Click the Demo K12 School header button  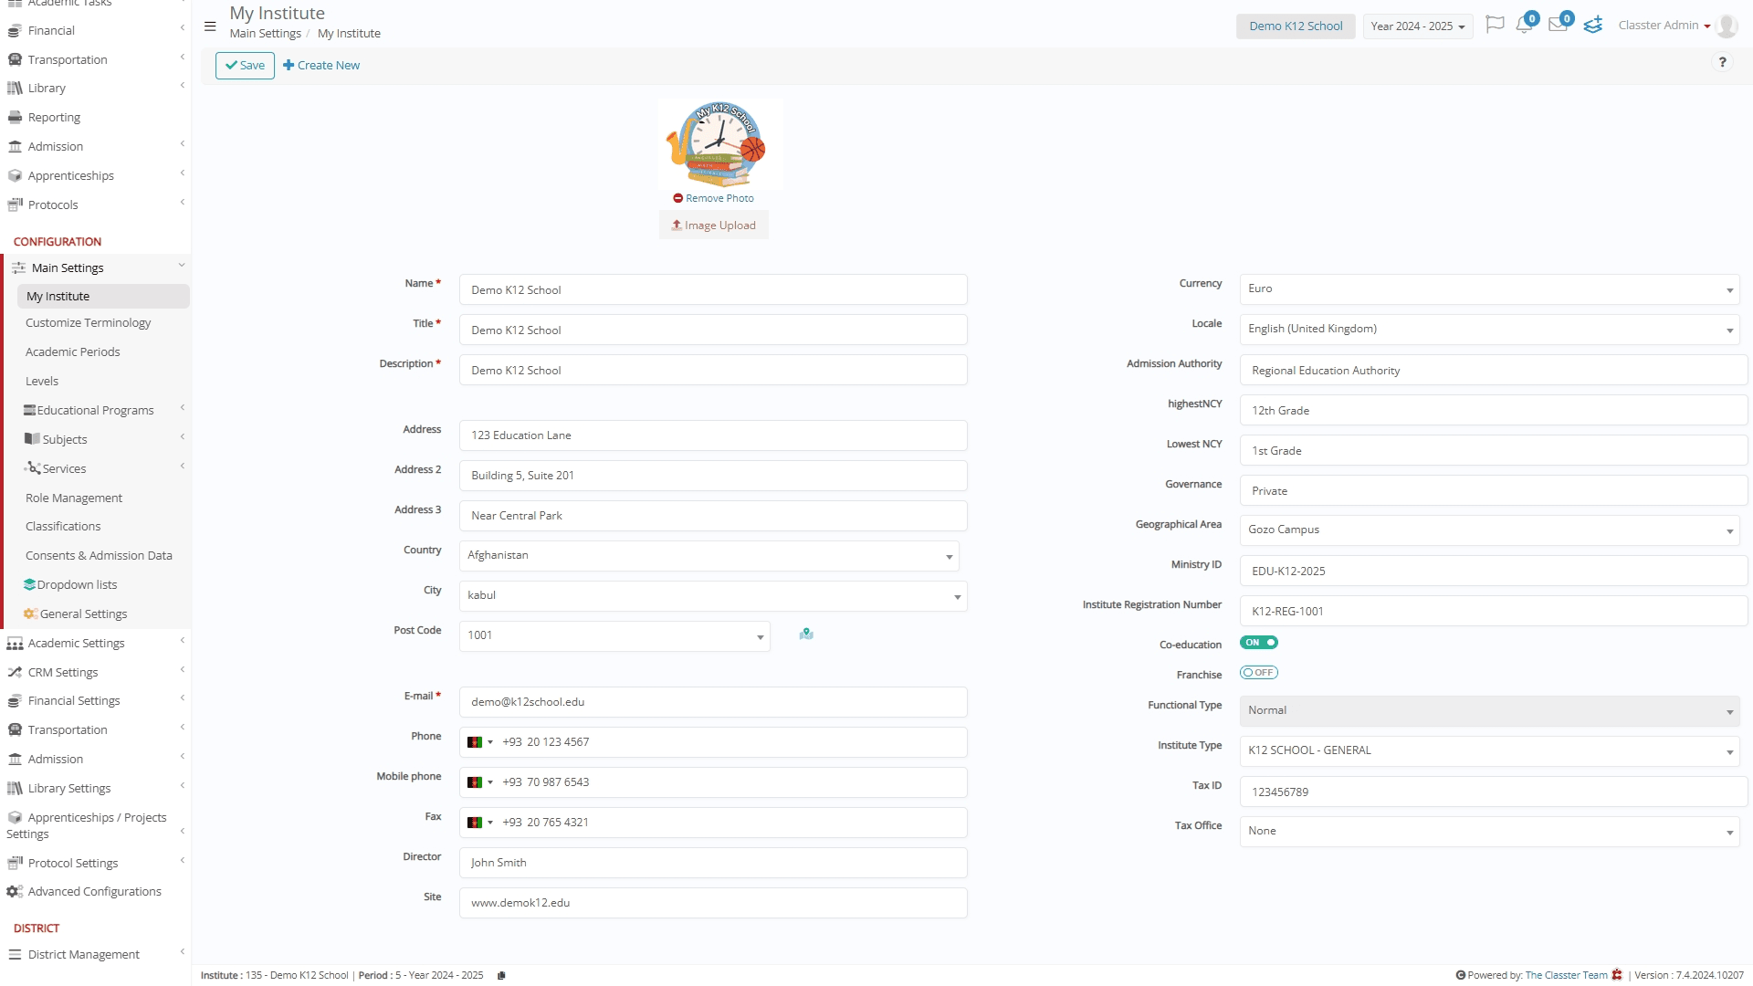pos(1296,26)
